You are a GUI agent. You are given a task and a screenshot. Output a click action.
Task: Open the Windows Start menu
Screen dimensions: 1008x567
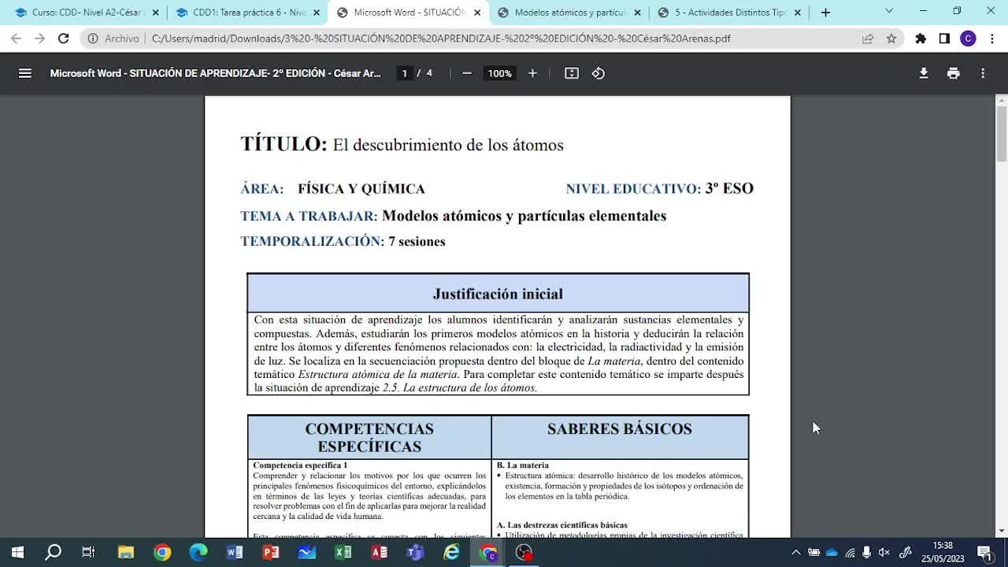click(17, 552)
